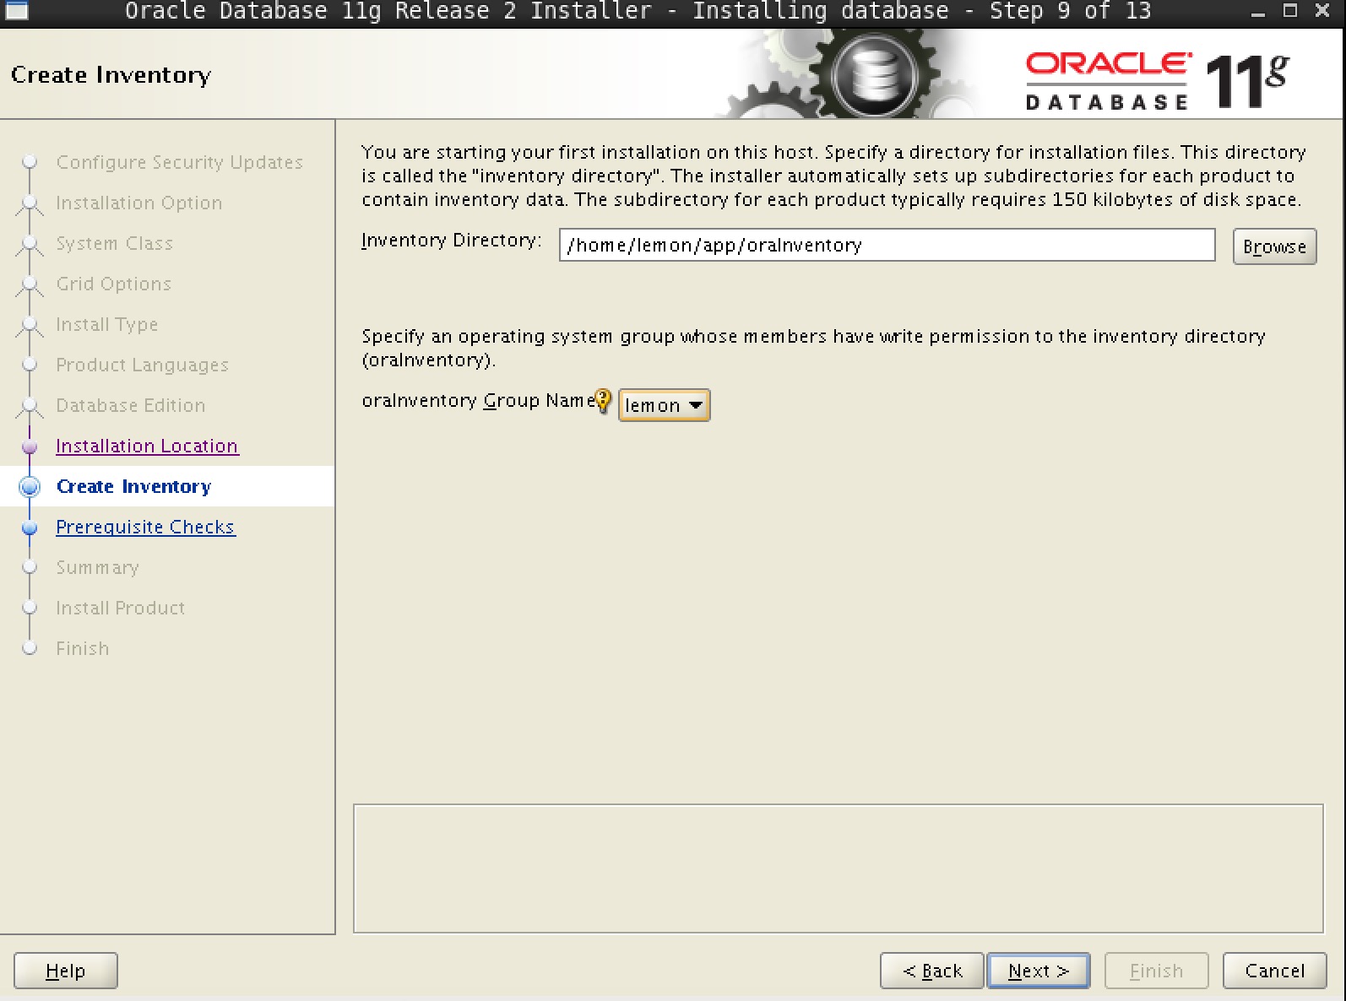Click the oraInventory Group Name label
The height and width of the screenshot is (1001, 1346).
pos(478,400)
